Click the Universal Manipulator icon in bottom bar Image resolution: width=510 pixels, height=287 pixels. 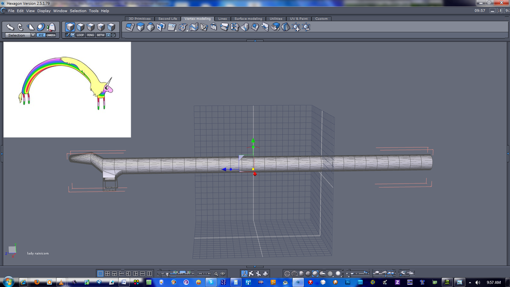pos(244,274)
